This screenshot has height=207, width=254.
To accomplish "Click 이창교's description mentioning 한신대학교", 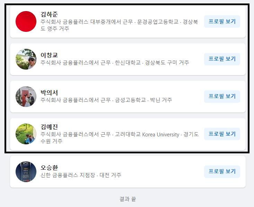I will pyautogui.click(x=115, y=63).
